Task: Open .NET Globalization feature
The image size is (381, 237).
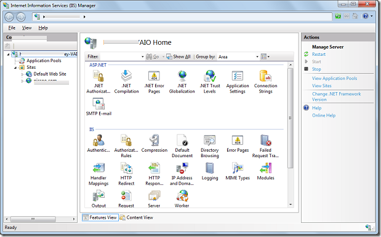Action: tap(182, 82)
